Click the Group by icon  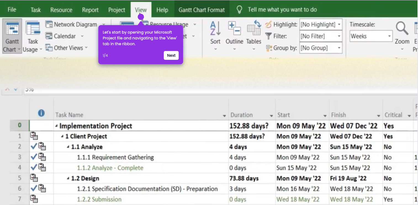(269, 48)
